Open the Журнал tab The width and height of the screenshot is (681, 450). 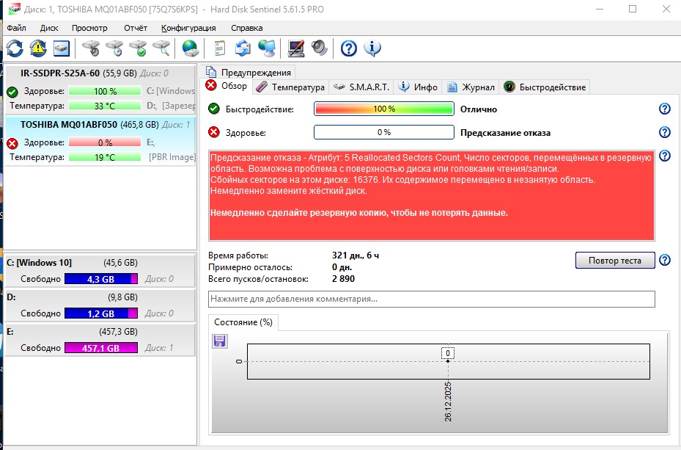pos(471,87)
